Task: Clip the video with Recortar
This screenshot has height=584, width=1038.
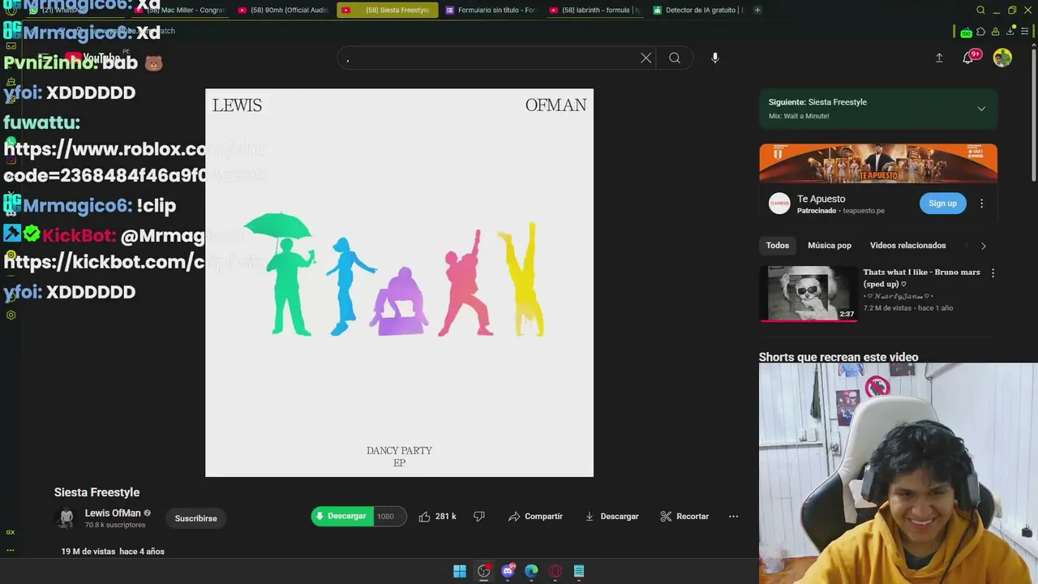Action: [684, 517]
